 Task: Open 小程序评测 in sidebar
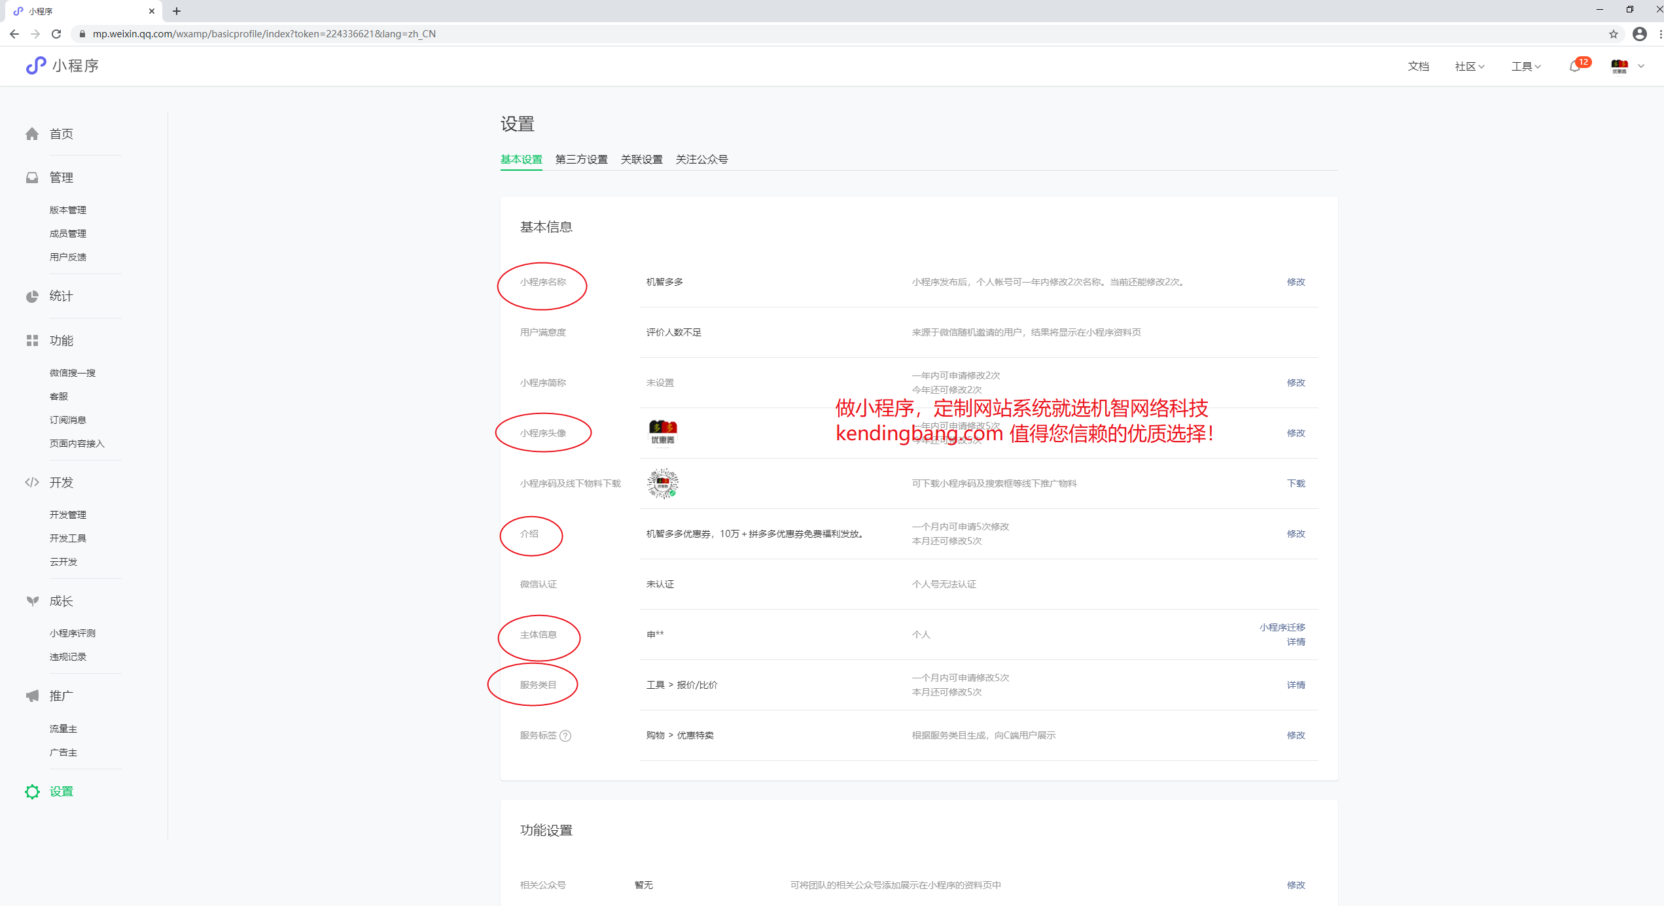pos(73,633)
